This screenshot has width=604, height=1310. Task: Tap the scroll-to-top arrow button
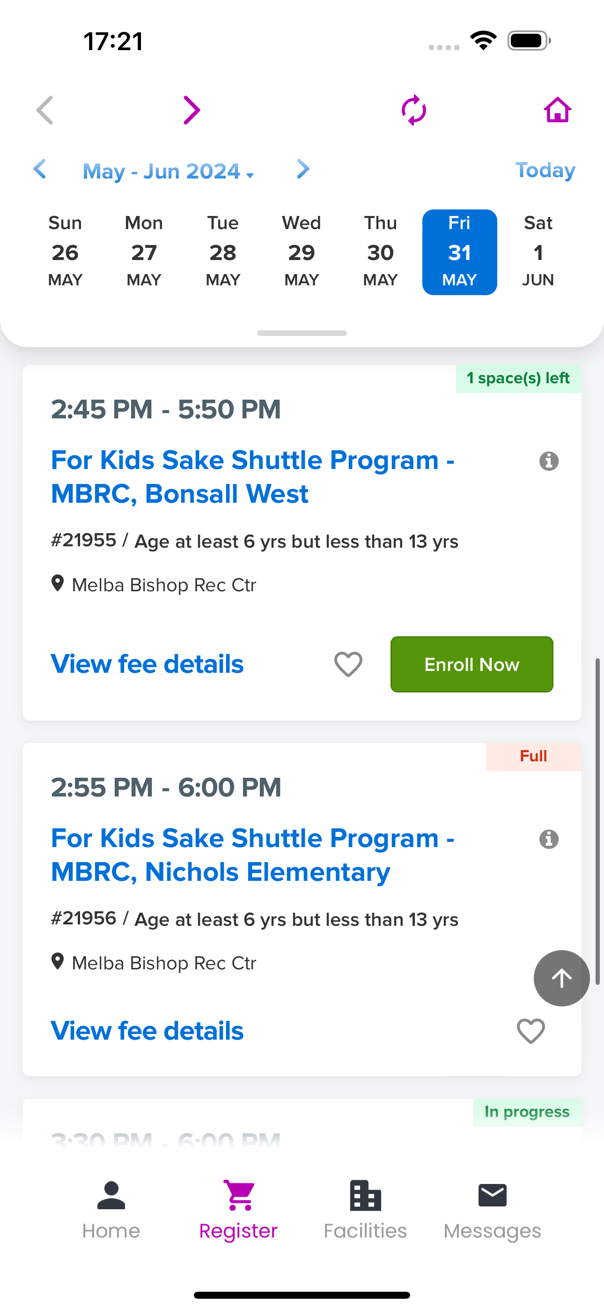pyautogui.click(x=561, y=977)
